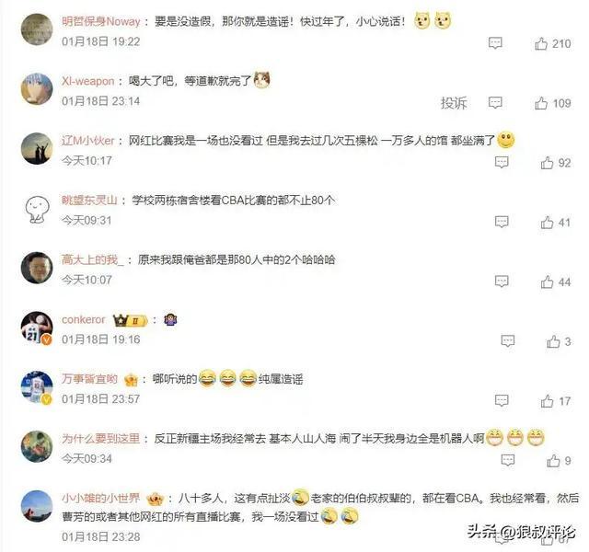
Task: Open the username link conkeror
Action: pos(84,319)
